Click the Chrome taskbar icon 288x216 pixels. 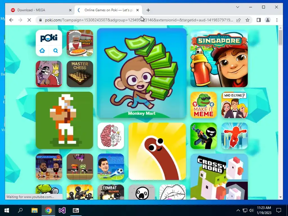coord(48,210)
